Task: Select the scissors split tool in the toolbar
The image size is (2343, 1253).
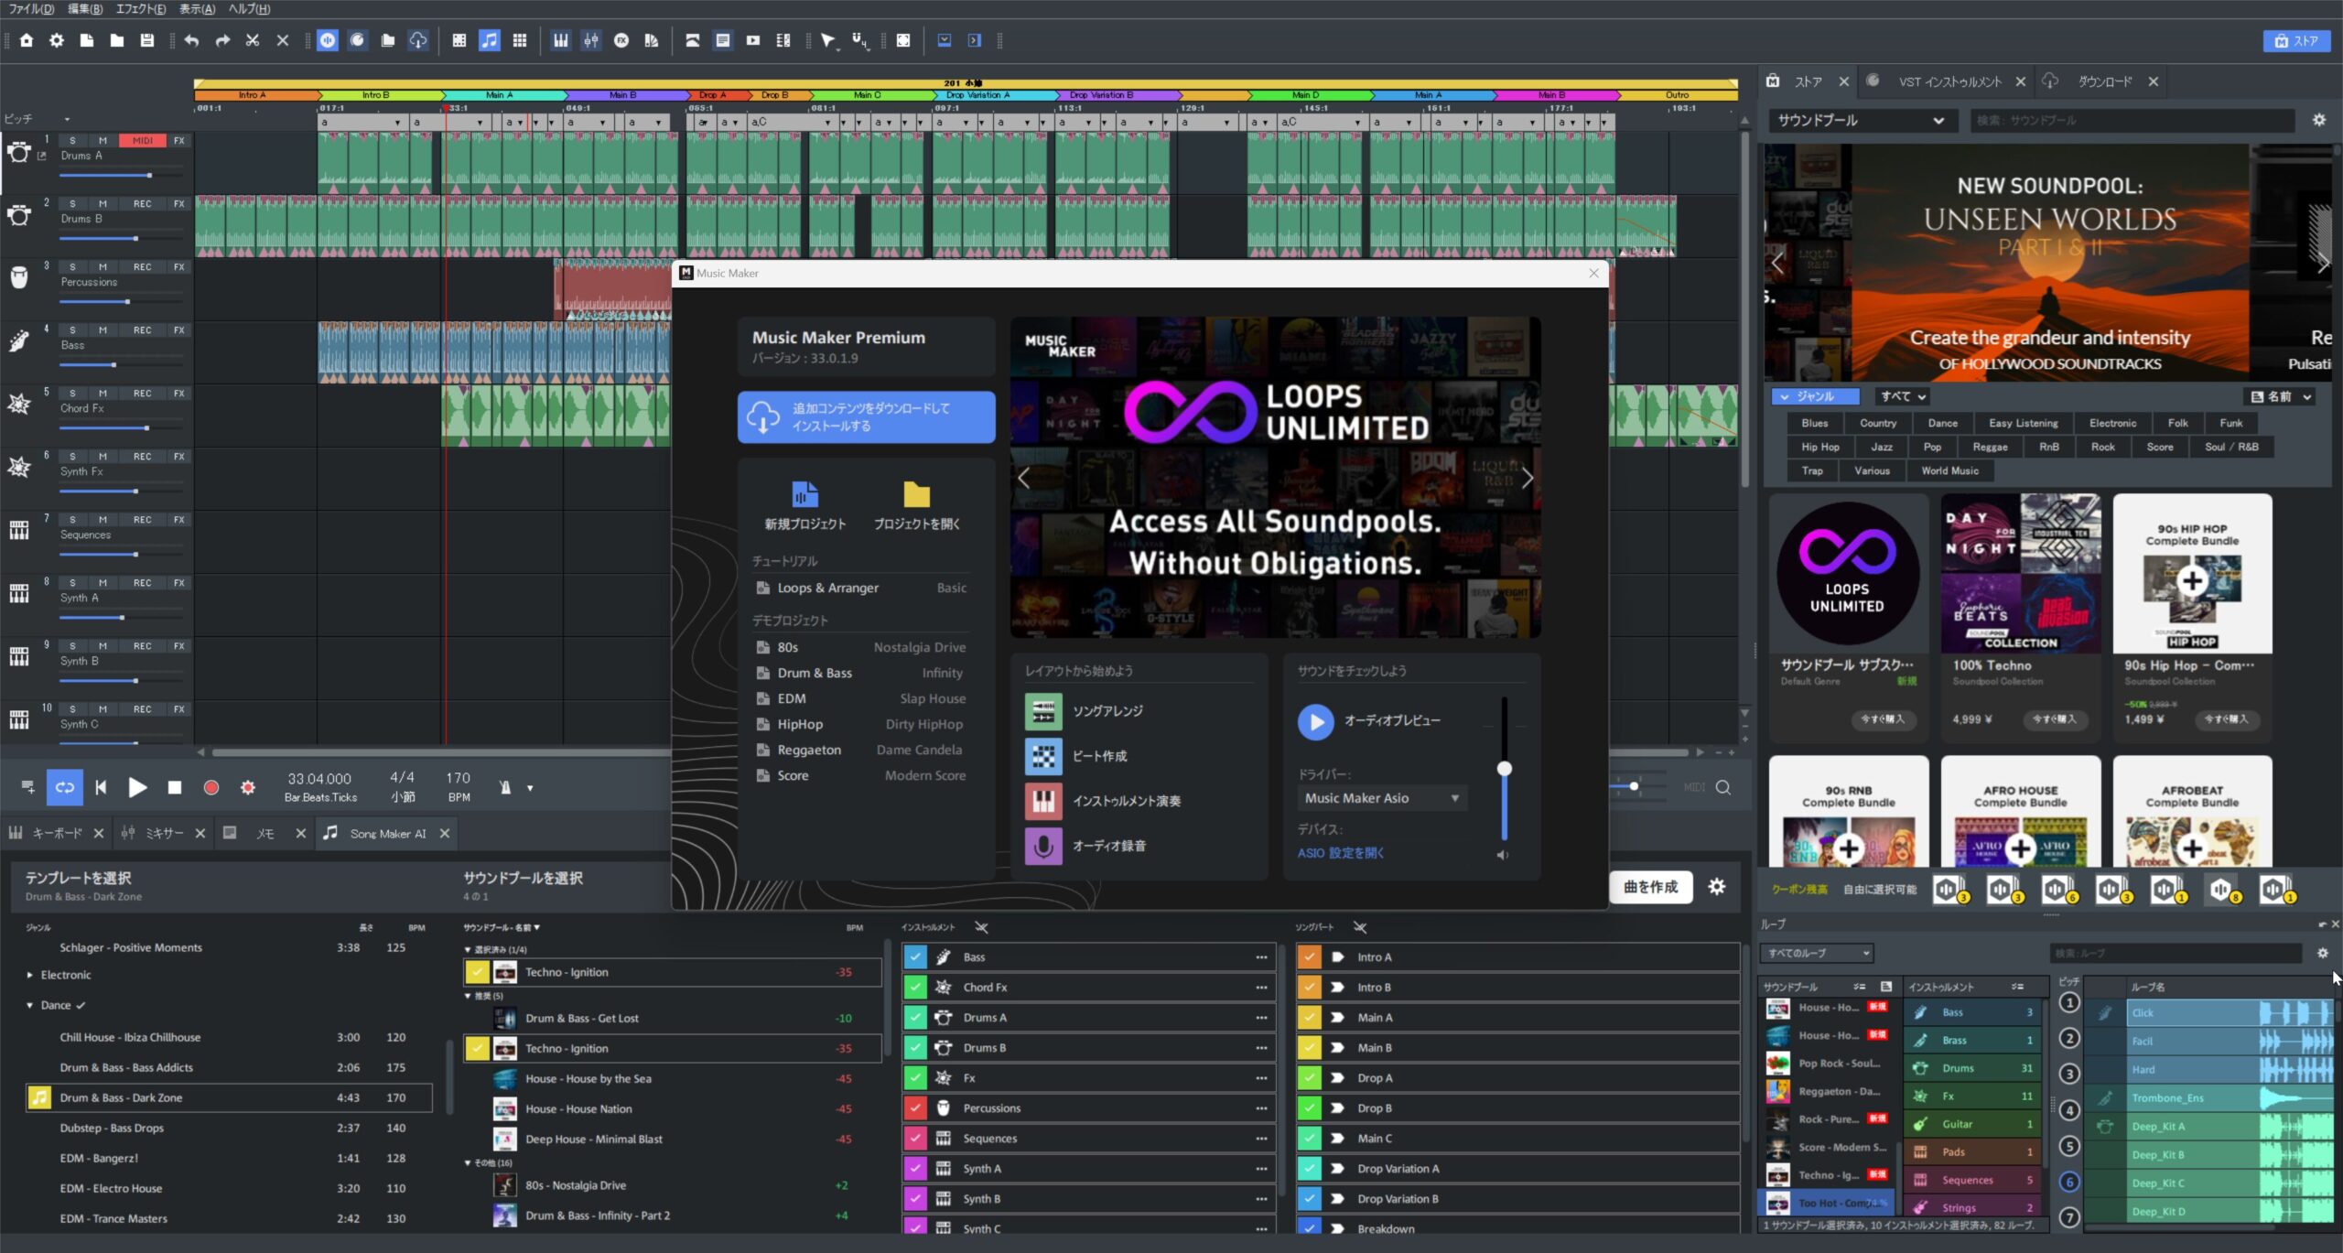Action: click(x=252, y=40)
